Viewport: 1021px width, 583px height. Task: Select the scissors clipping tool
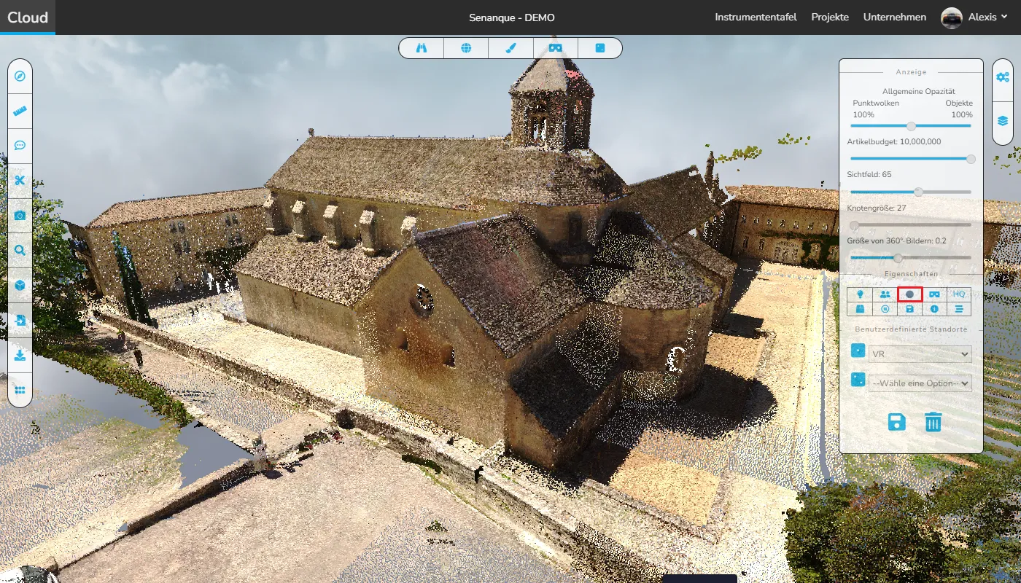(x=20, y=181)
